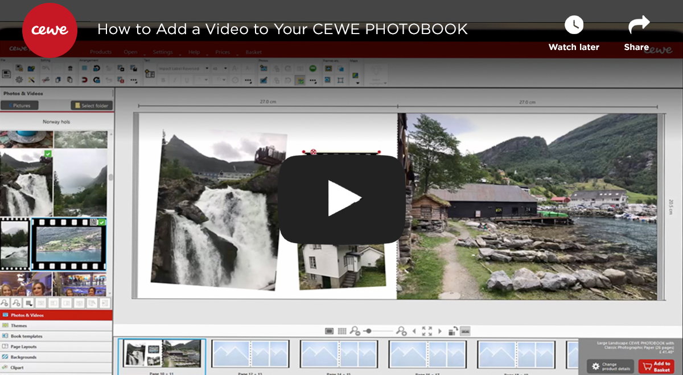Open more Arrangement options (three dots)
683x375 pixels.
coord(134,80)
